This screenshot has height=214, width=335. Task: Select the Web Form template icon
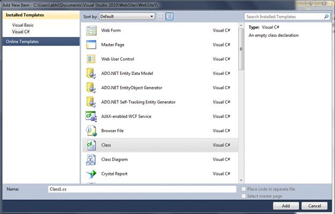[91, 30]
